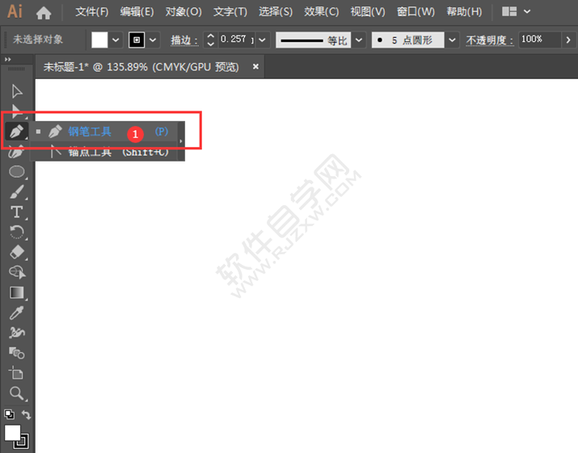The height and width of the screenshot is (453, 578).
Task: Open the 帮助(H) menu
Action: tap(464, 12)
